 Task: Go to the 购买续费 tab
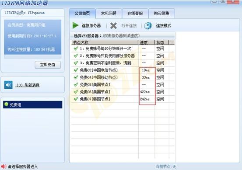coord(161,14)
